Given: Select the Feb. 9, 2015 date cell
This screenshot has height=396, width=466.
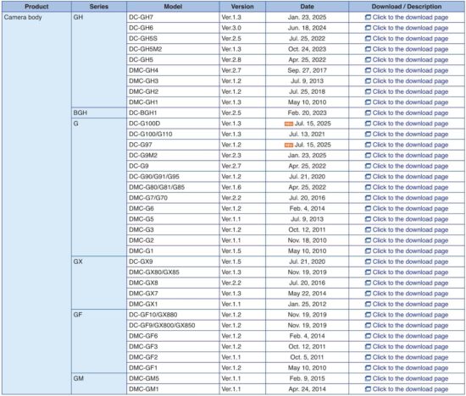Looking at the screenshot, I should coord(307,378).
